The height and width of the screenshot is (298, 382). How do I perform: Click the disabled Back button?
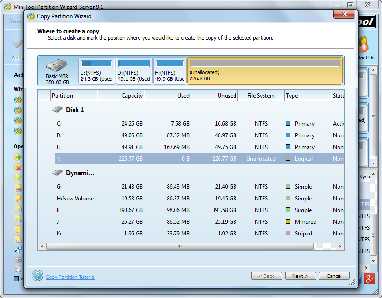pyautogui.click(x=267, y=276)
